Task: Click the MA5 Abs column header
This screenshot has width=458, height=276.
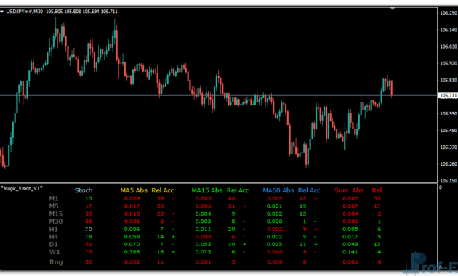Action: click(x=134, y=190)
